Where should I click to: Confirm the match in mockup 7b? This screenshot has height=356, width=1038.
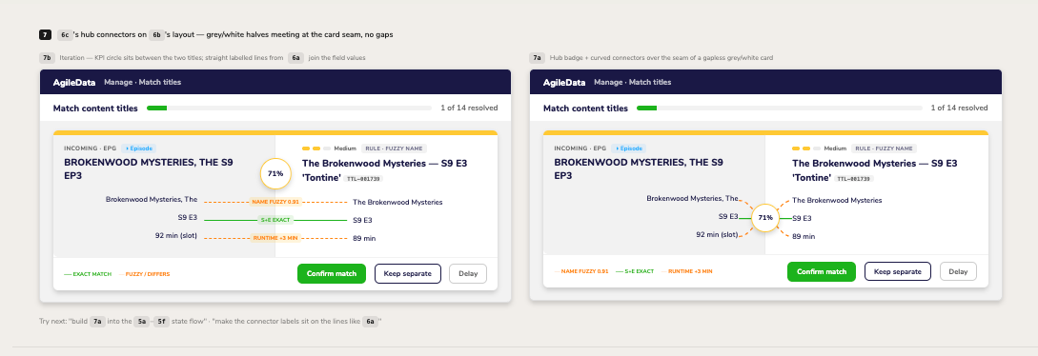click(x=332, y=273)
